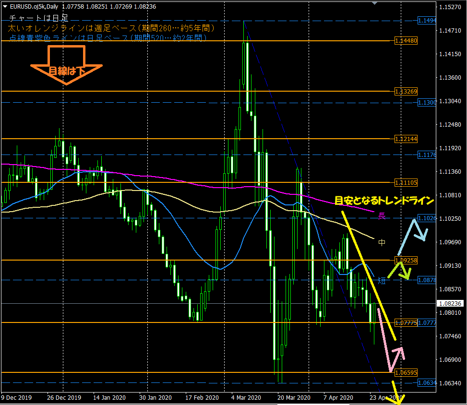Screen dimensions: 467x405
Task: Click the orange 1.14480 level label
Action: 406,40
